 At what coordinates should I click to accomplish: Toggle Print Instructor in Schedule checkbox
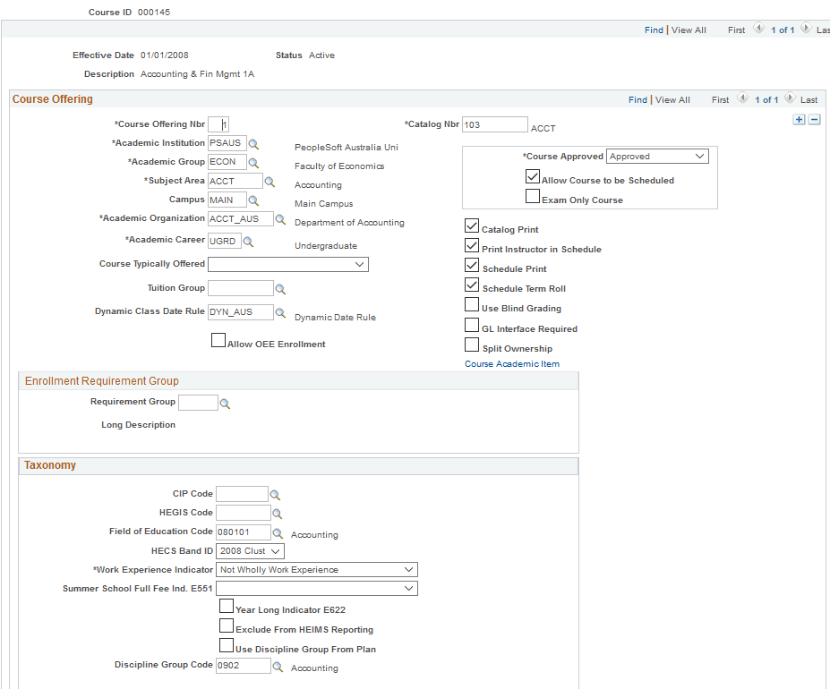point(472,245)
